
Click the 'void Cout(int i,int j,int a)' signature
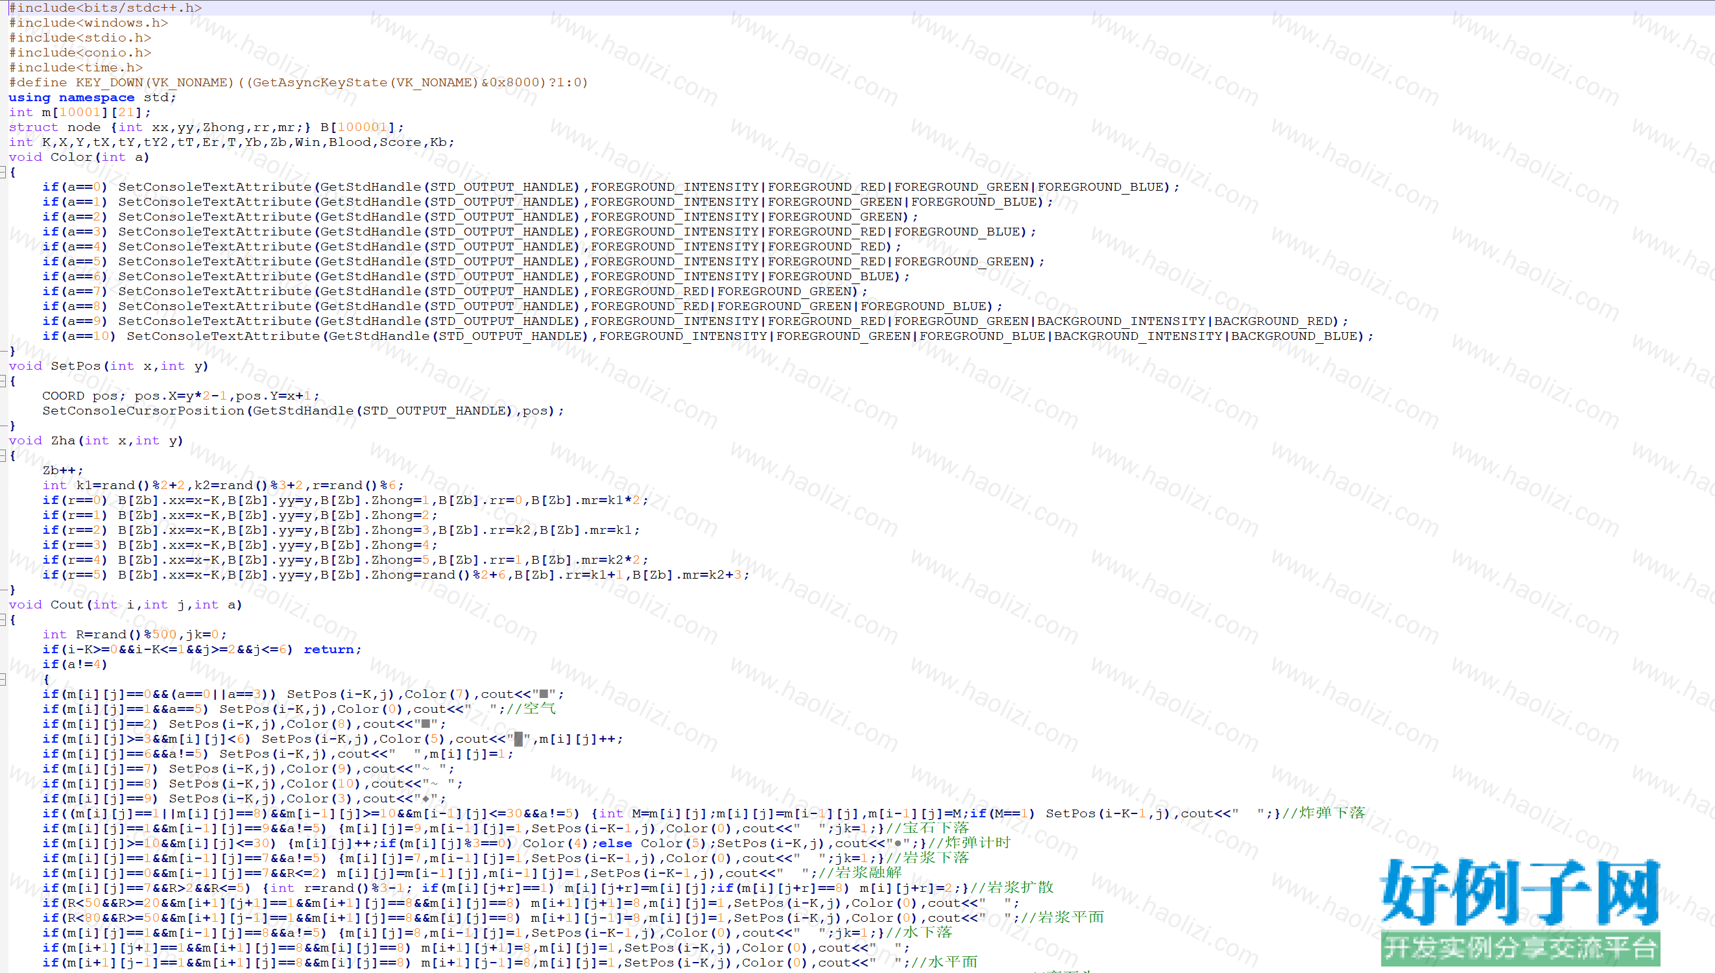[125, 605]
